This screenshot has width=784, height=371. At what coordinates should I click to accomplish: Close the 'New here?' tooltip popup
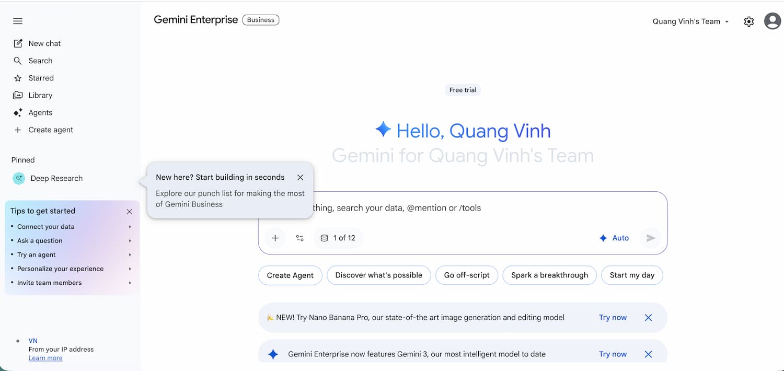pyautogui.click(x=300, y=178)
